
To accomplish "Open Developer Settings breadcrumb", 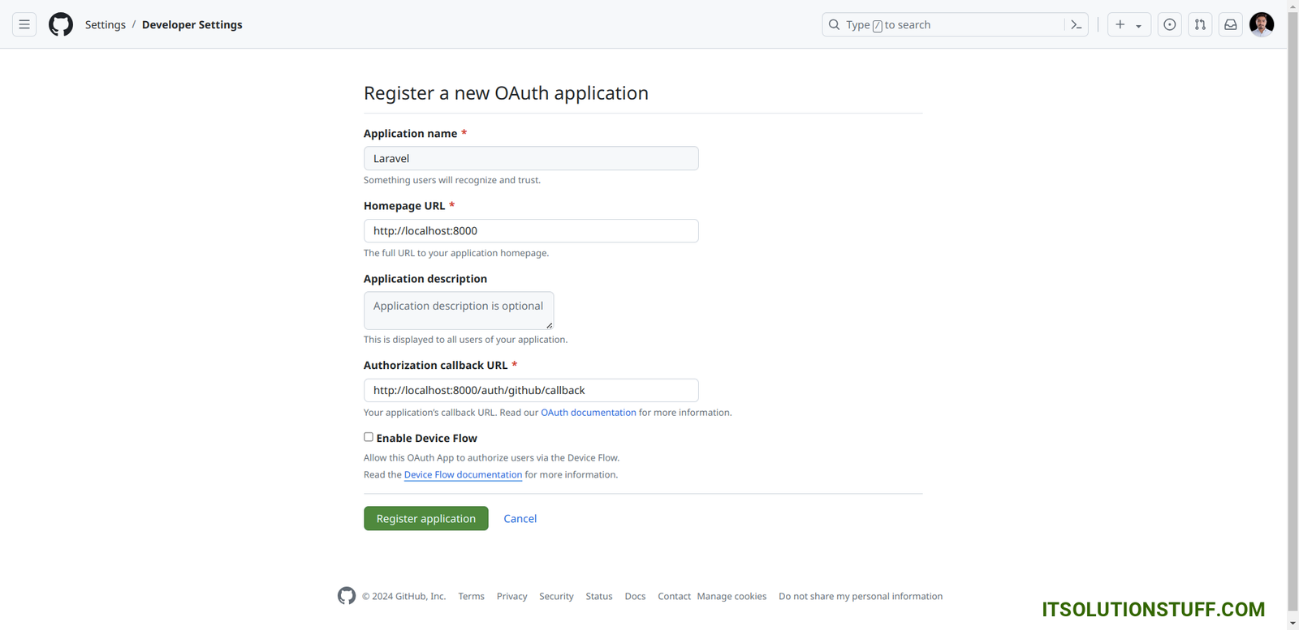I will pos(192,25).
